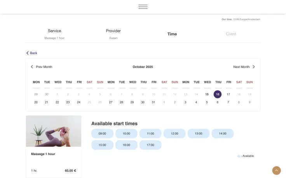
Task: Click the Next Month link
Action: (241, 67)
